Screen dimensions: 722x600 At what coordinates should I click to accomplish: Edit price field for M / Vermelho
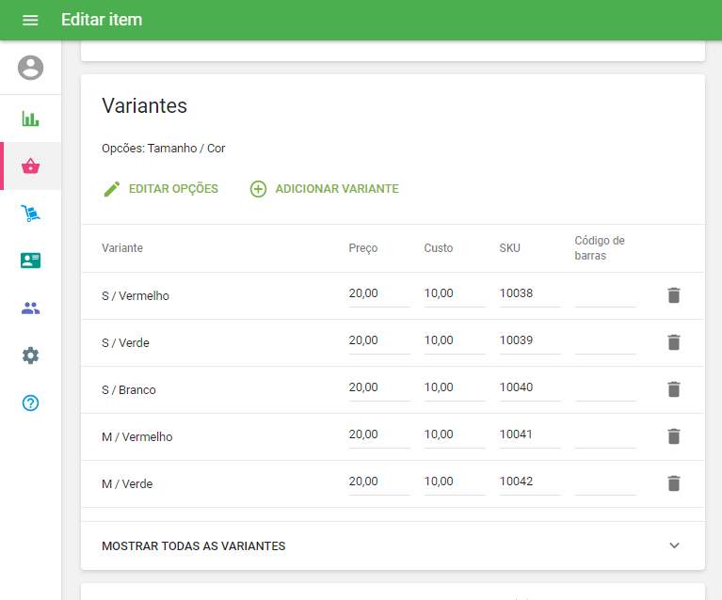click(x=379, y=435)
